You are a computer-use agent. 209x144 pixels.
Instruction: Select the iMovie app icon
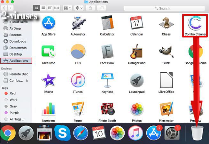click(48, 80)
